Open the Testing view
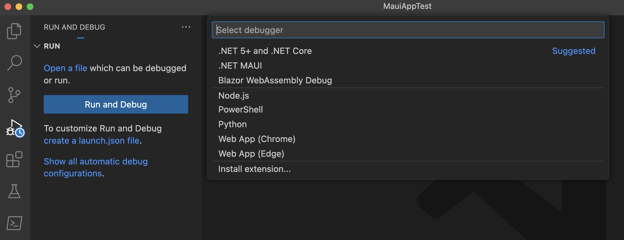Viewport: 624px width, 240px height. click(14, 192)
